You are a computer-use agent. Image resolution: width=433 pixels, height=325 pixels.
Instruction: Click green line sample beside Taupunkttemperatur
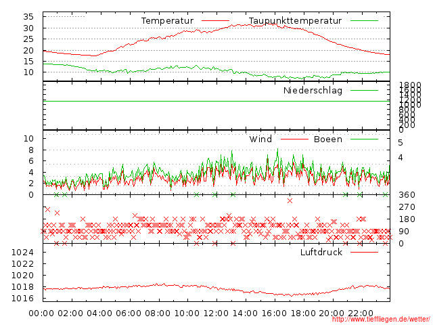tap(364, 21)
